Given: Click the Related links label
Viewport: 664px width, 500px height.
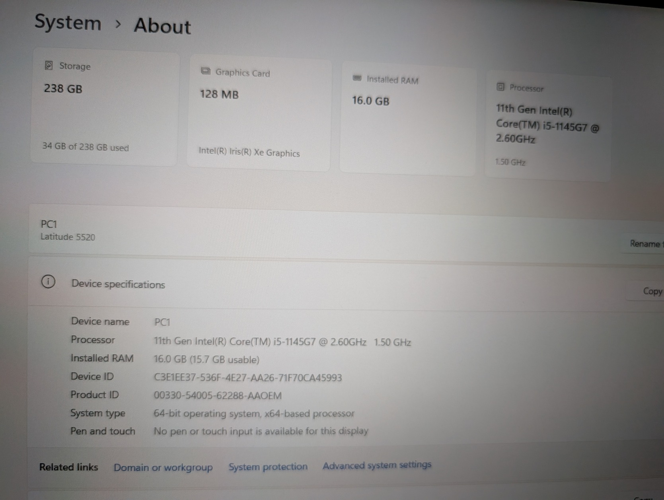Looking at the screenshot, I should point(68,467).
